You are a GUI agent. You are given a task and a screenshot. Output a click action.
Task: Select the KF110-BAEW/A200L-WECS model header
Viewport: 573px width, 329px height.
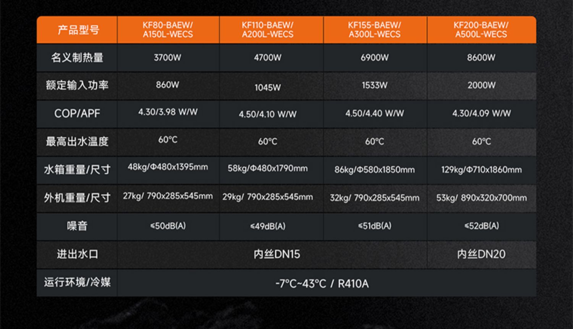point(267,30)
